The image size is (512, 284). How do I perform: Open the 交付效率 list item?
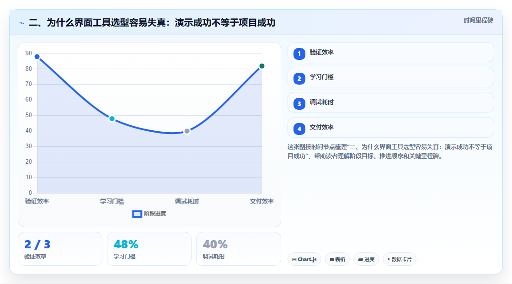(390, 128)
